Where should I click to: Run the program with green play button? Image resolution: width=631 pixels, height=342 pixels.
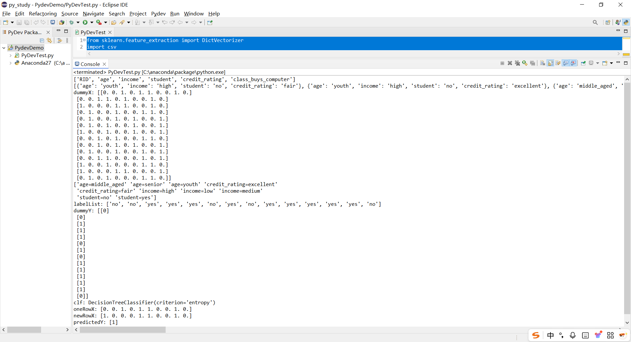pos(85,22)
